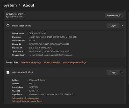Click the Experience label

coord(17,95)
